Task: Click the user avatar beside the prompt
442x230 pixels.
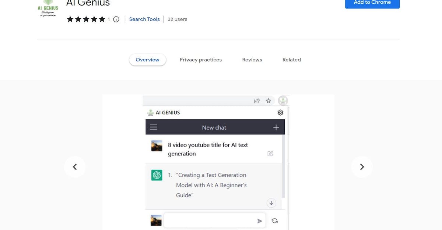Action: (157, 146)
